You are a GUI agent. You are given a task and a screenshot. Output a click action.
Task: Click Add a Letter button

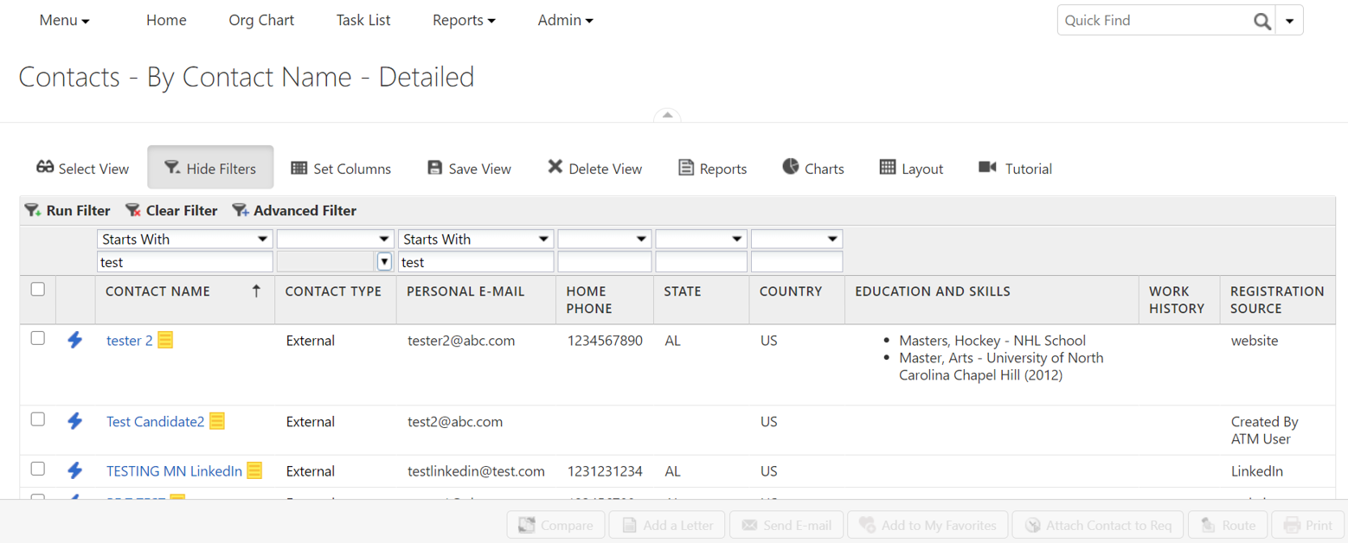[x=666, y=525]
